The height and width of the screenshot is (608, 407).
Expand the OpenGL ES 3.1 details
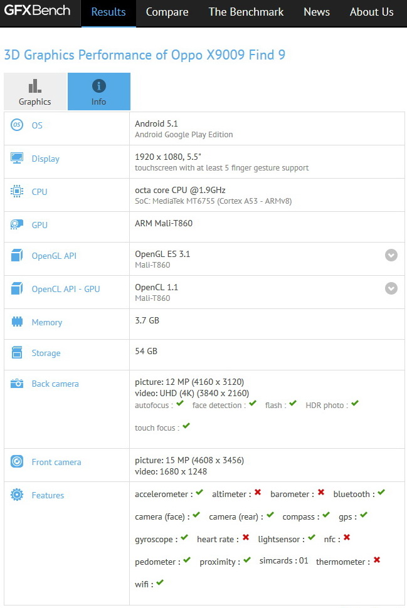click(391, 255)
